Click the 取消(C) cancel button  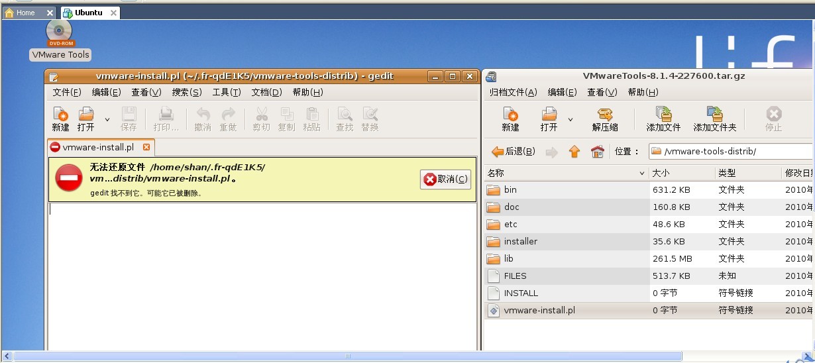(445, 179)
